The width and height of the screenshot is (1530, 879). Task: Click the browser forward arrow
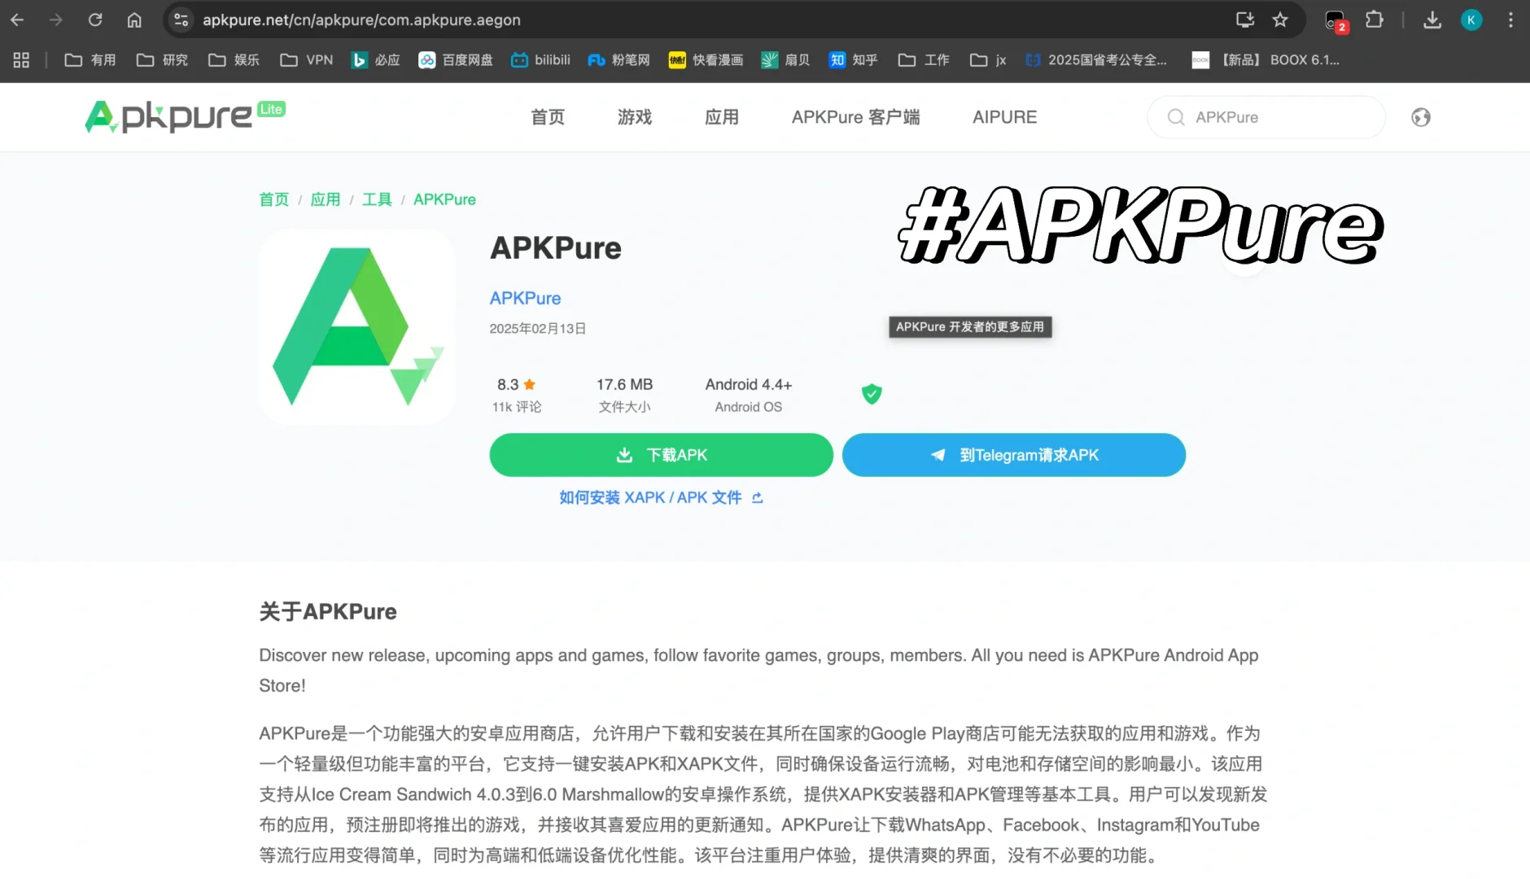[x=56, y=20]
